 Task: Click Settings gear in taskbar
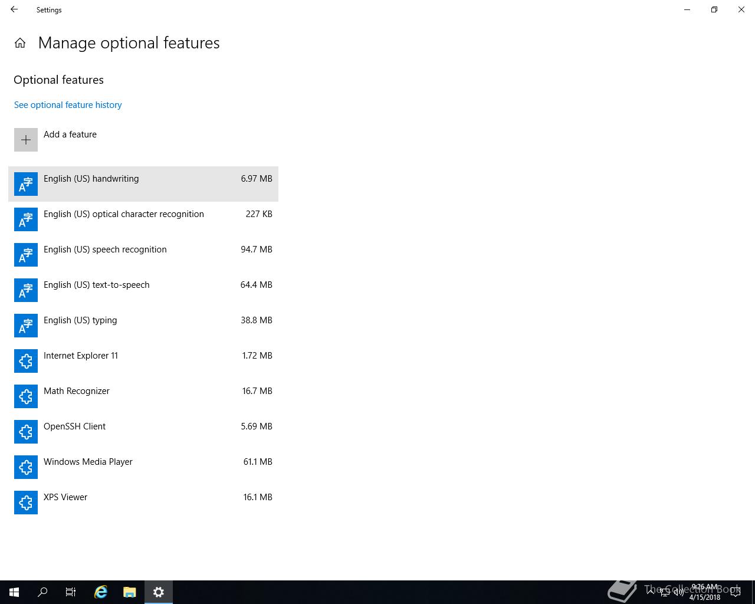(x=158, y=592)
